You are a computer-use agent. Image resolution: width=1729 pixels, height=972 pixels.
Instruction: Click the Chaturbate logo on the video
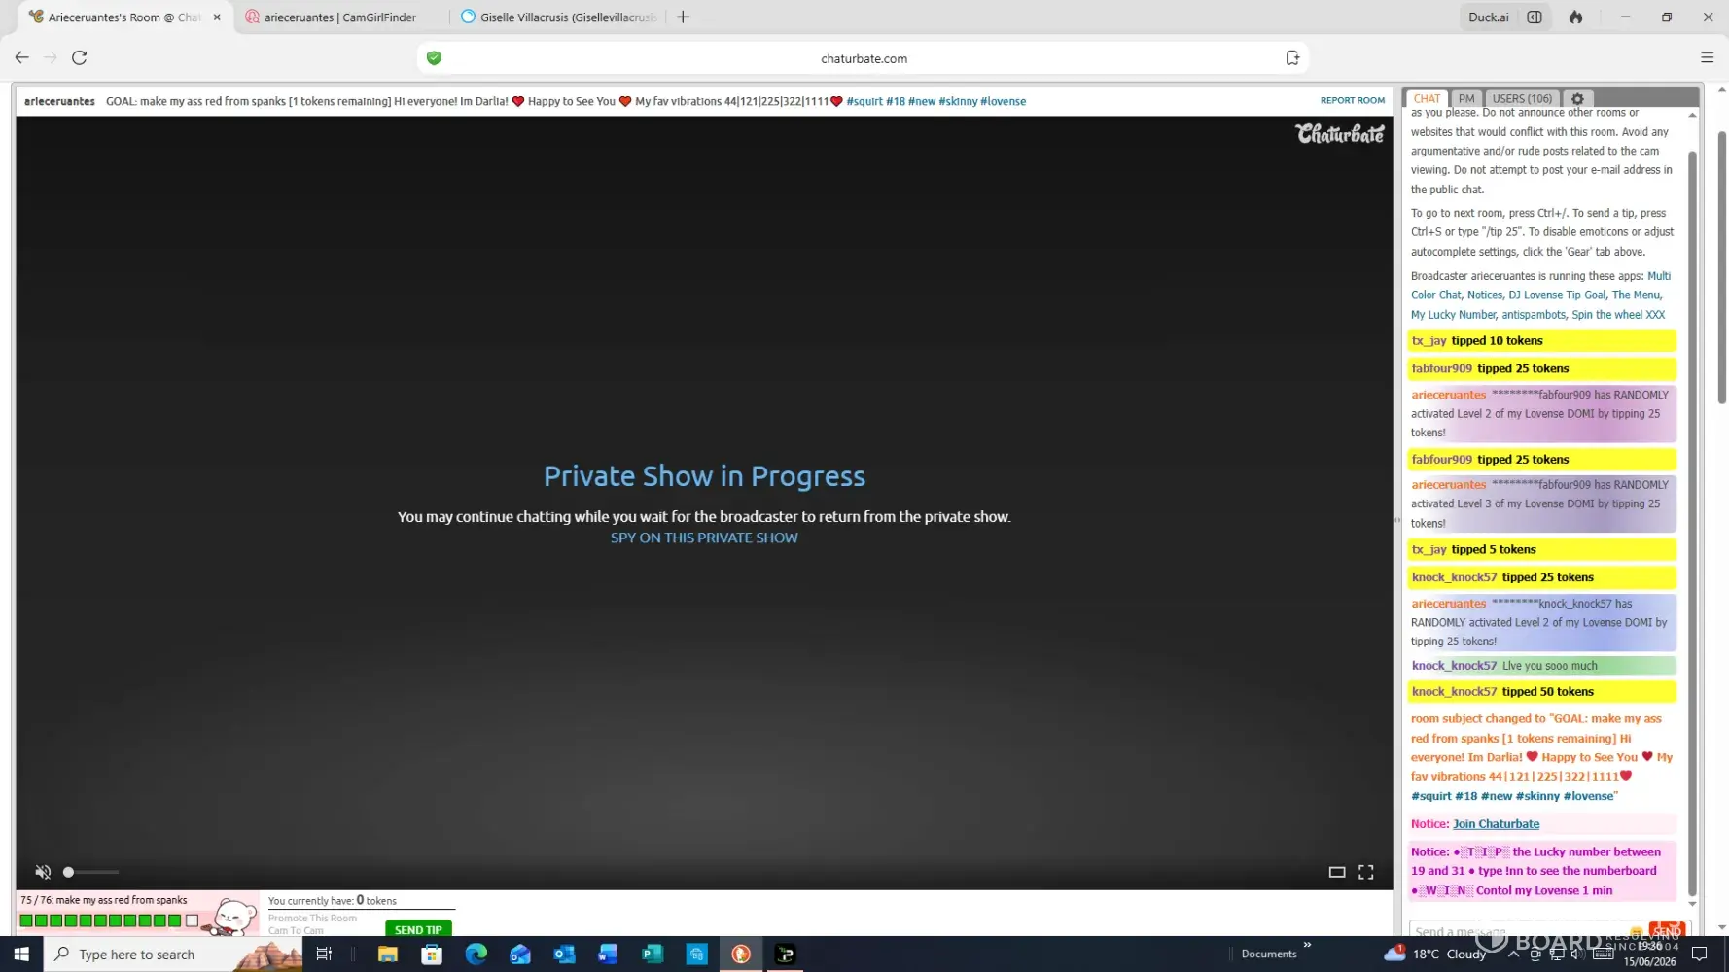1339,134
